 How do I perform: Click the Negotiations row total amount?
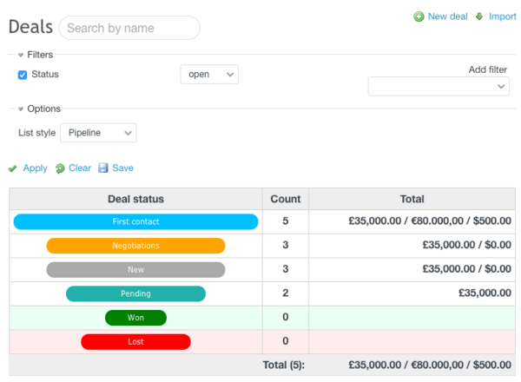[x=467, y=245]
